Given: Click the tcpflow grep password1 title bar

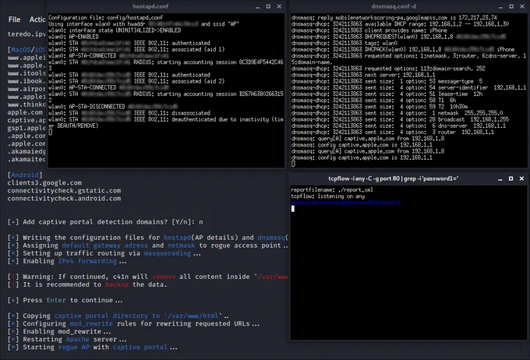Looking at the screenshot, I should (x=394, y=178).
